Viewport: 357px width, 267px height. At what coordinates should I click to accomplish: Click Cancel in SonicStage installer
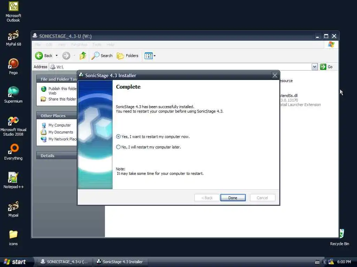pyautogui.click(x=262, y=198)
